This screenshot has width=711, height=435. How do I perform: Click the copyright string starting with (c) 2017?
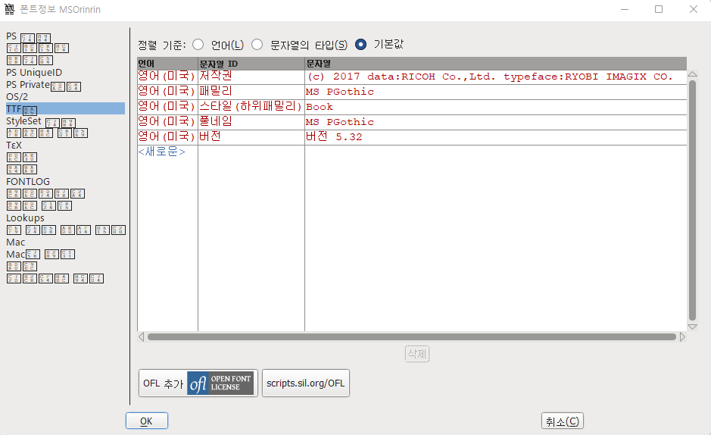[496, 77]
